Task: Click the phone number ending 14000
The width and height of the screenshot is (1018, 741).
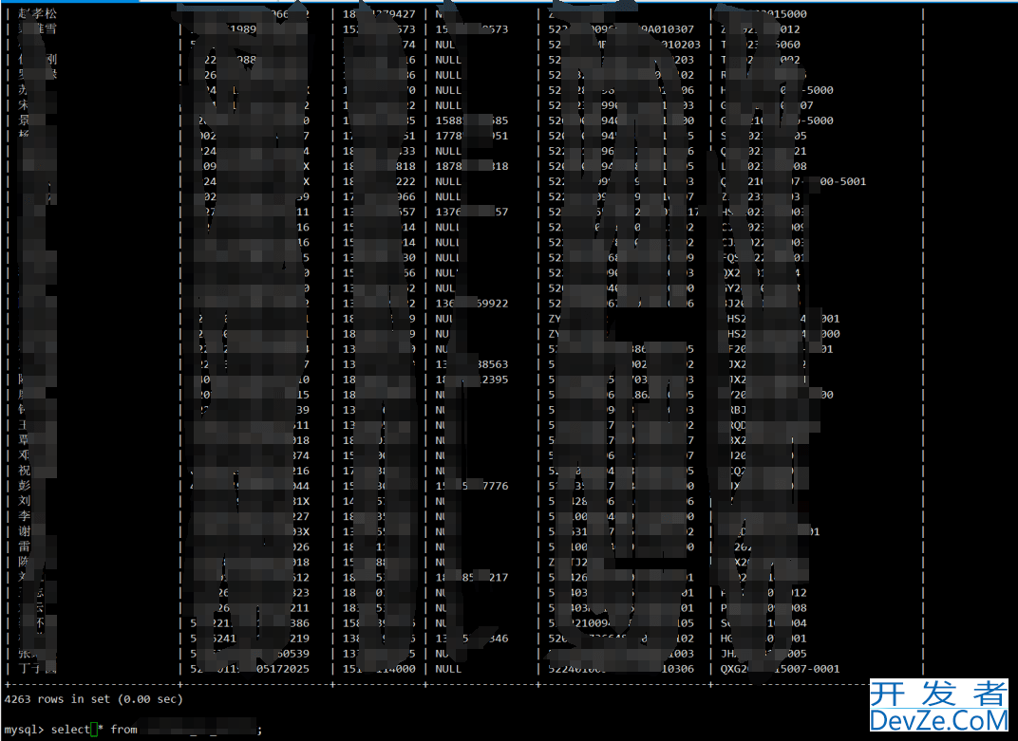Action: (x=379, y=669)
